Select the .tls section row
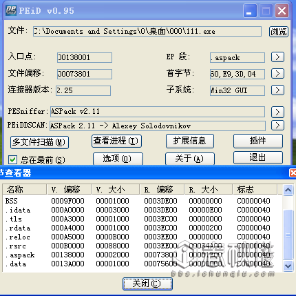 tap(142, 219)
